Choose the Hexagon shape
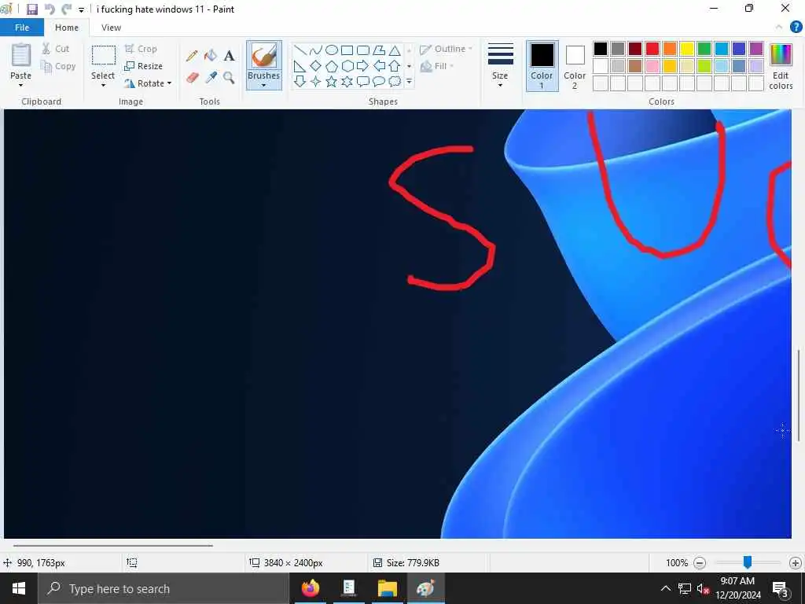The height and width of the screenshot is (604, 805). [x=347, y=66]
